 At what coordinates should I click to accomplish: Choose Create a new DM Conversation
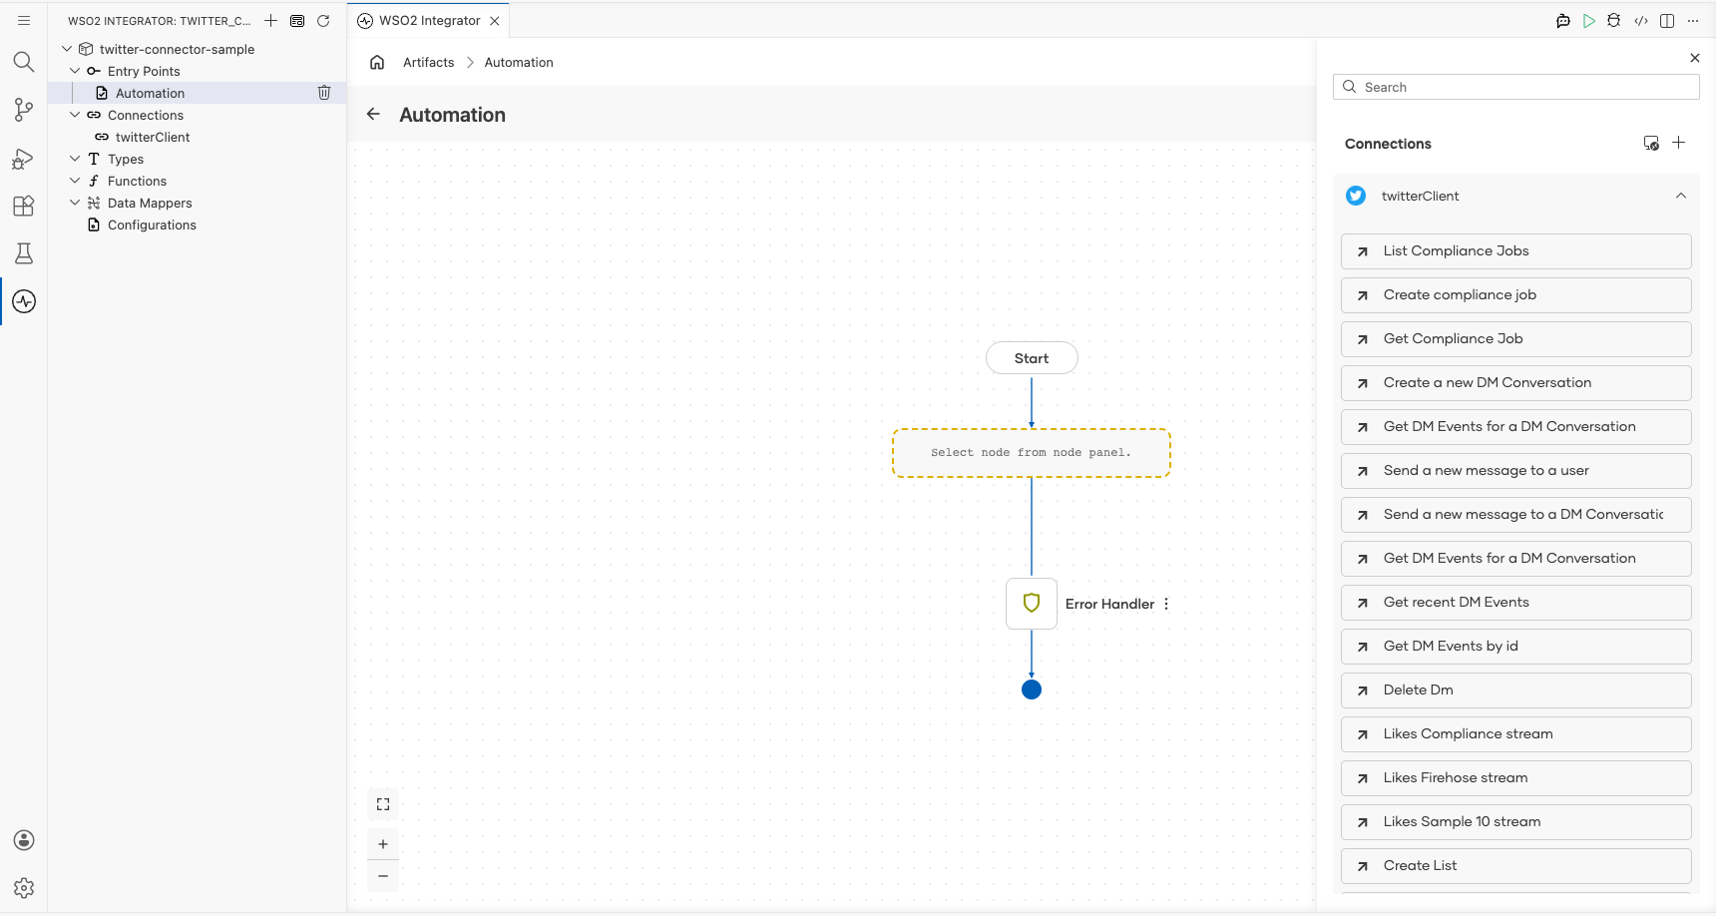tap(1516, 383)
